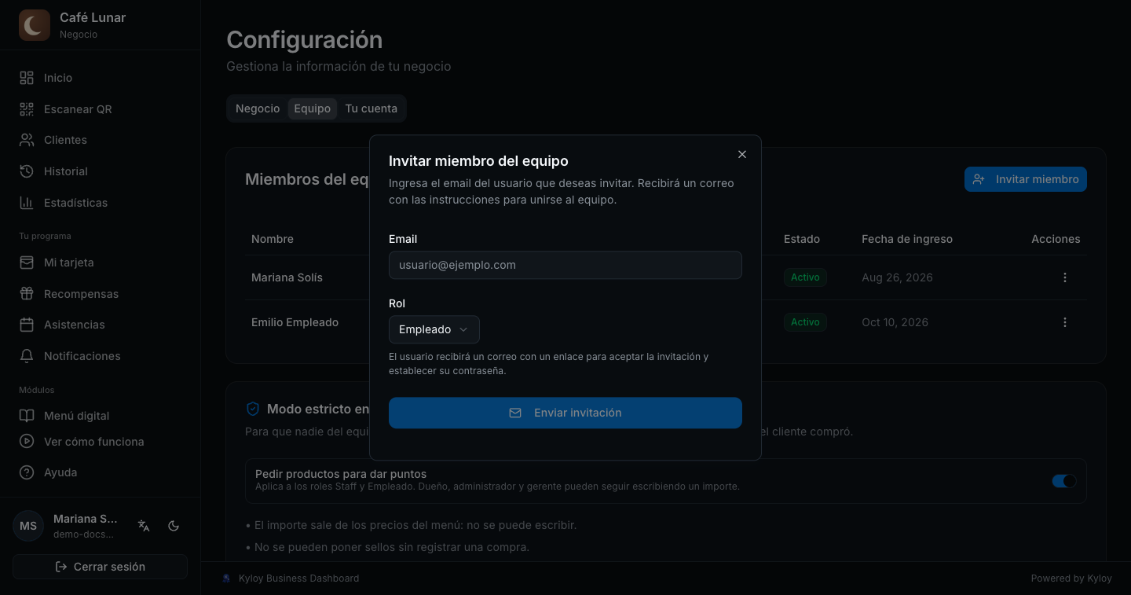1131x595 pixels.
Task: Click the Historial clock icon
Action: 27,171
